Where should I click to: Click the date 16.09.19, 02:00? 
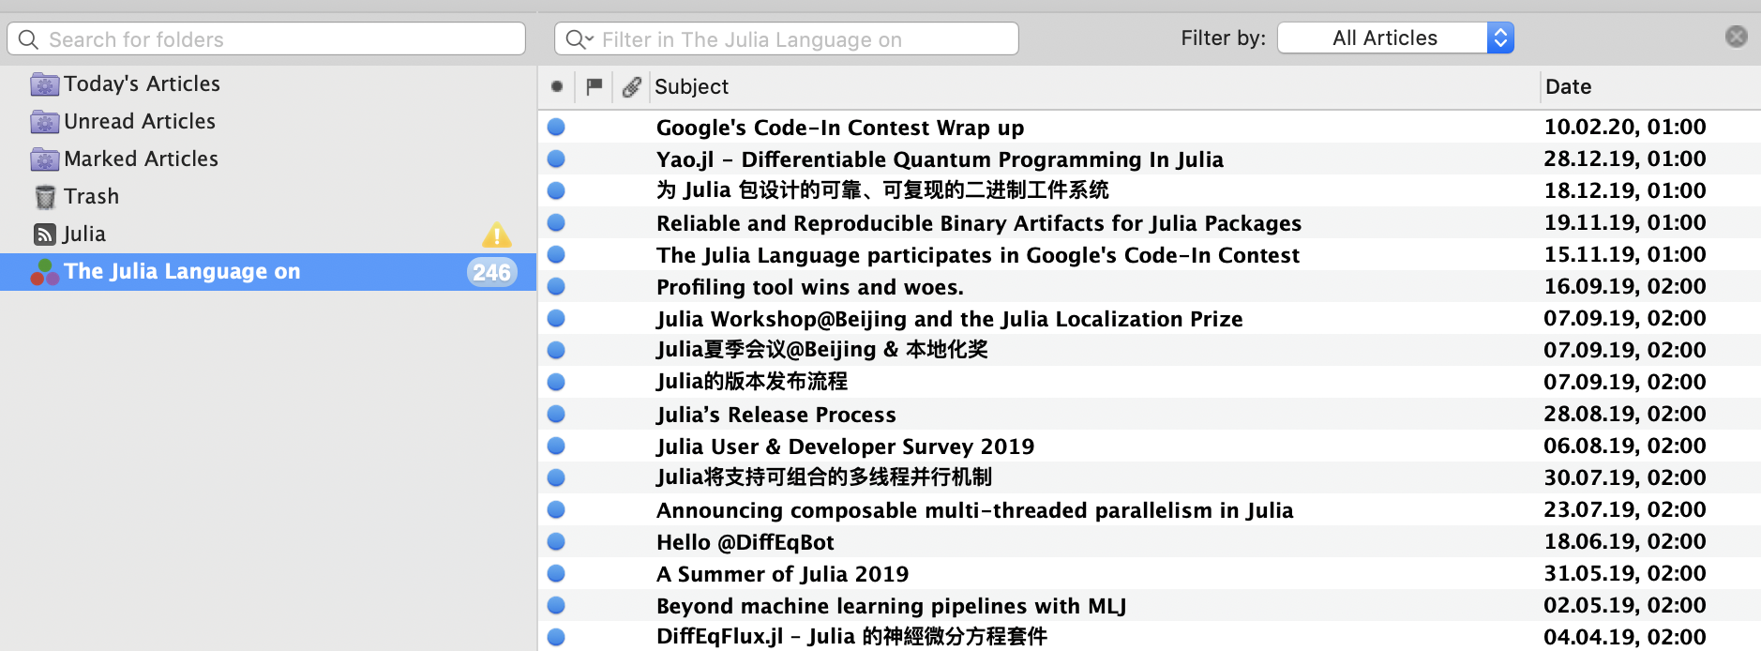tap(1625, 286)
